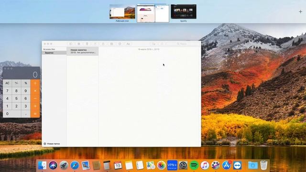Launch Siri from the Dock
The image size is (306, 172).
click(53, 165)
